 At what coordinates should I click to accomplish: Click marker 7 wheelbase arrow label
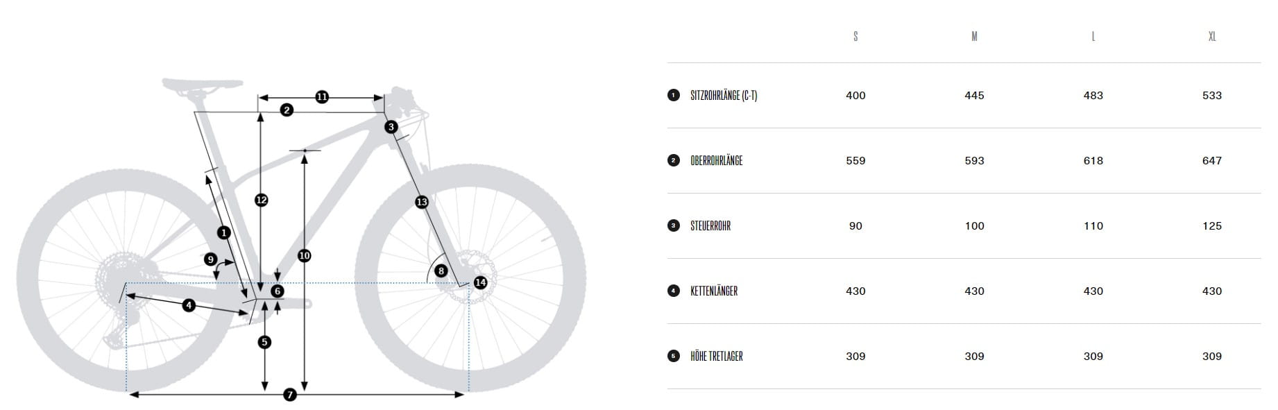coord(290,395)
